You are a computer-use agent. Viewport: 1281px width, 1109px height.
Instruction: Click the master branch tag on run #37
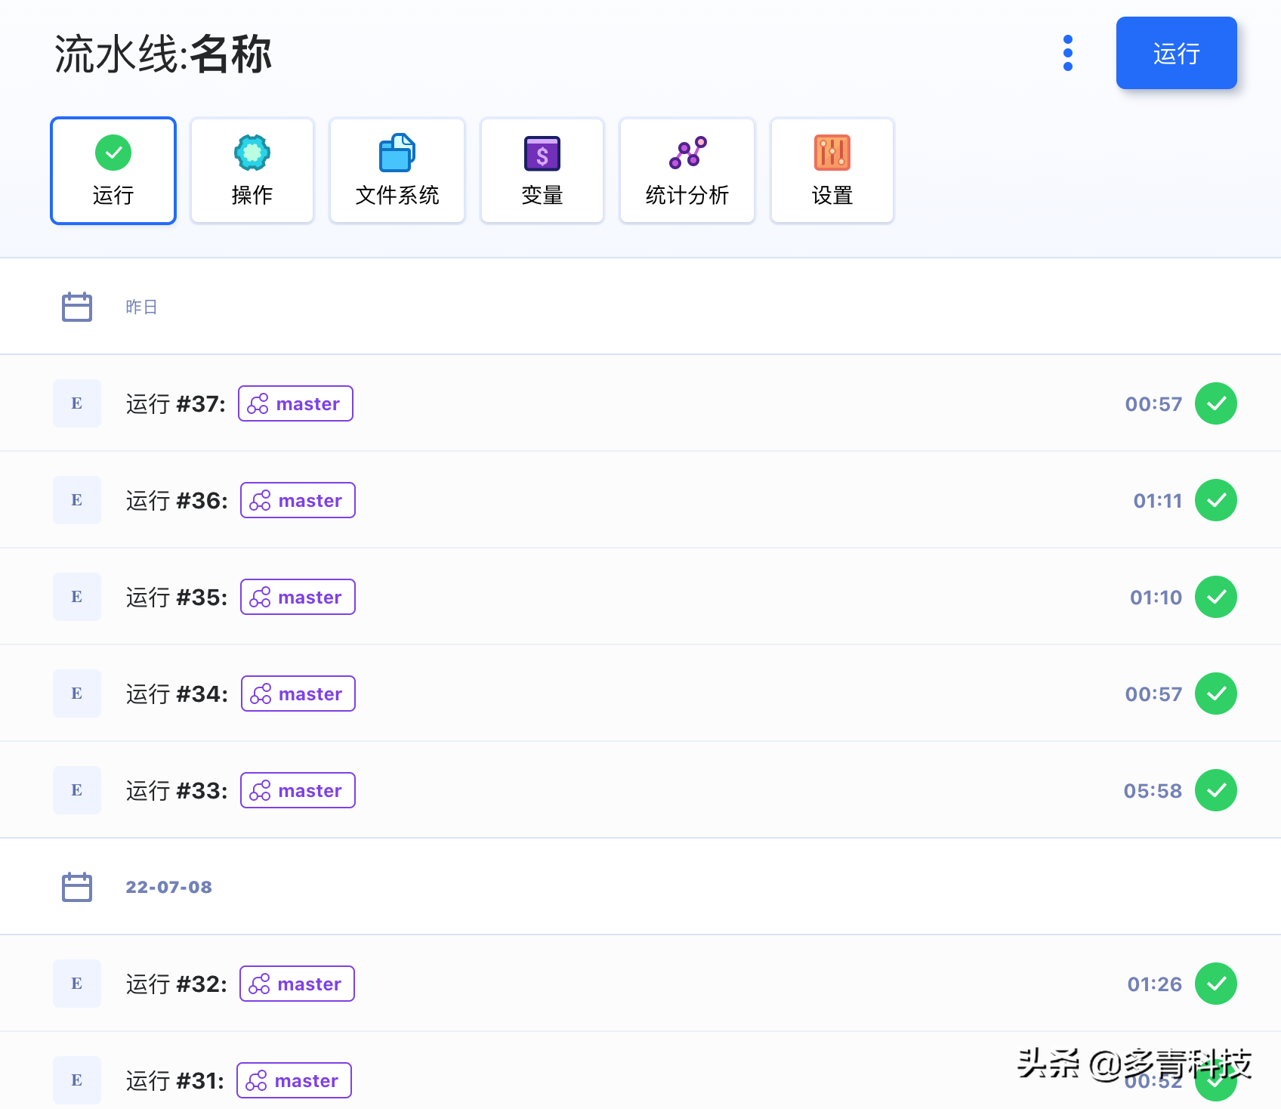point(295,403)
